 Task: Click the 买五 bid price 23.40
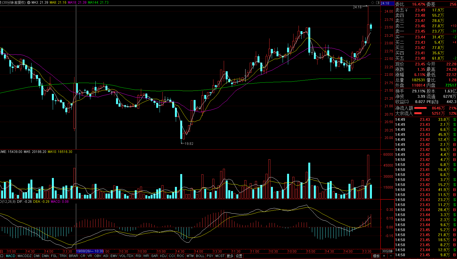[x=420, y=58]
